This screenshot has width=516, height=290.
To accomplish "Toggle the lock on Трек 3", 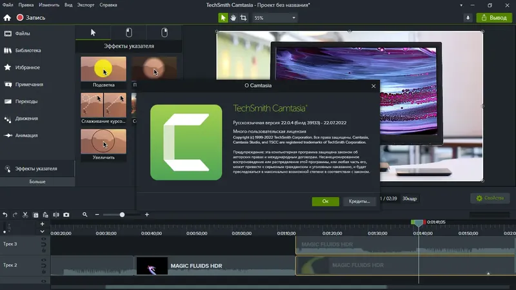I will pyautogui.click(x=43, y=250).
